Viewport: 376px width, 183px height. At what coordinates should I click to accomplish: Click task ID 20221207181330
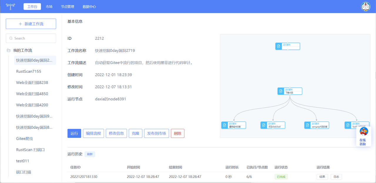click(x=84, y=177)
